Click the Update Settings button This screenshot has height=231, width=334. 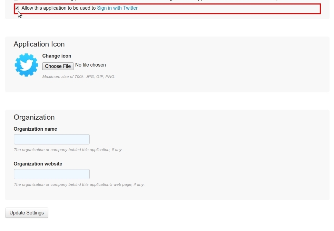tap(27, 213)
